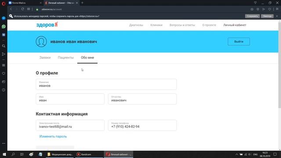This screenshot has width=281, height=158.
Task: Switch ENG input language indicator
Action: pos(256,154)
